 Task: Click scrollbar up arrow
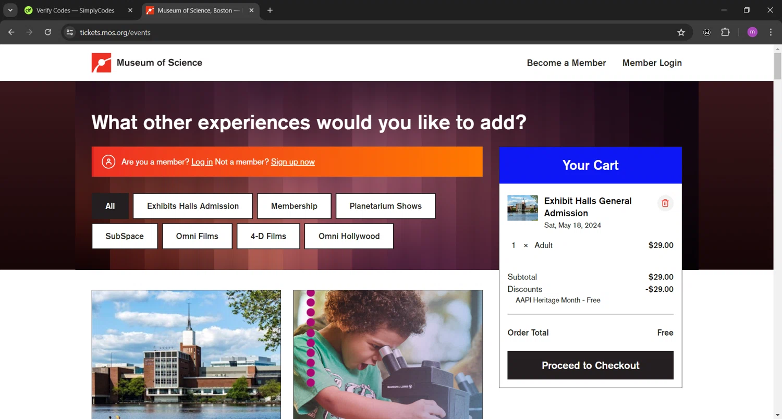pos(778,48)
